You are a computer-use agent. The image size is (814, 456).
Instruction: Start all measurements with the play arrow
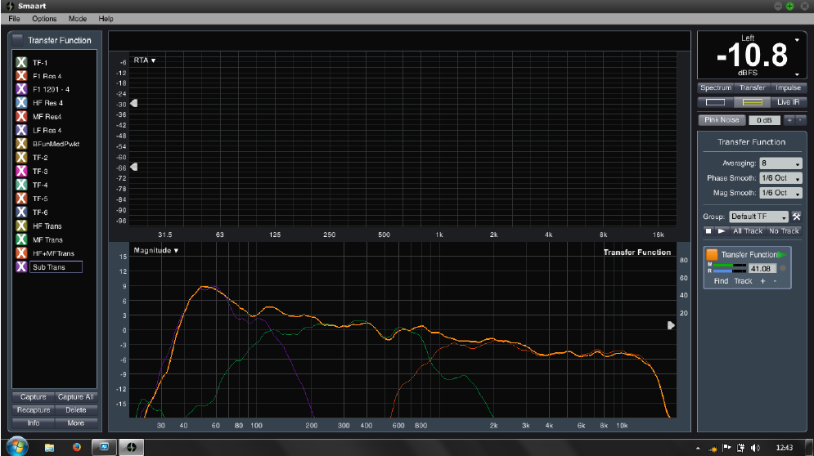point(722,231)
